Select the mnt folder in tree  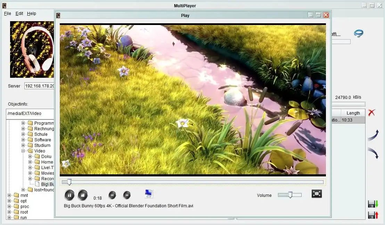24,195
